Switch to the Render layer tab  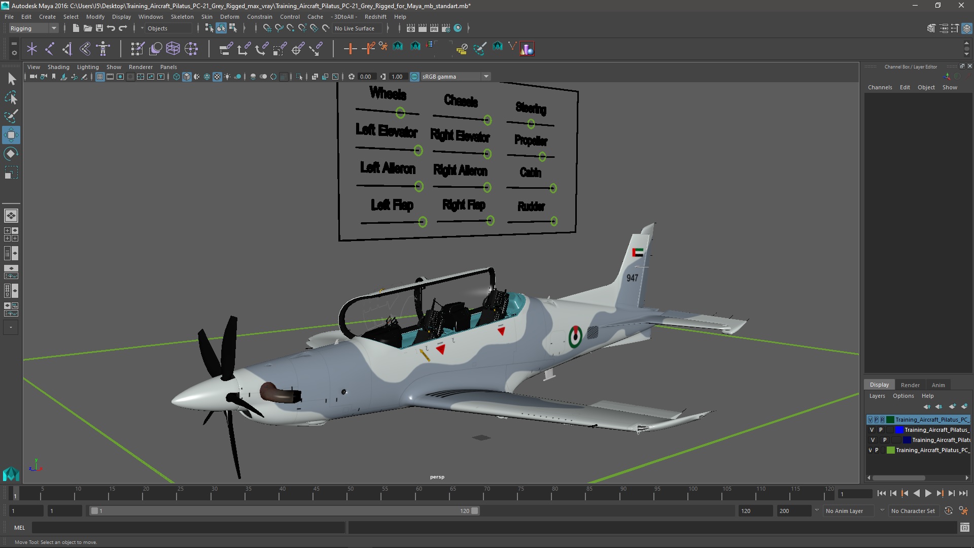910,385
